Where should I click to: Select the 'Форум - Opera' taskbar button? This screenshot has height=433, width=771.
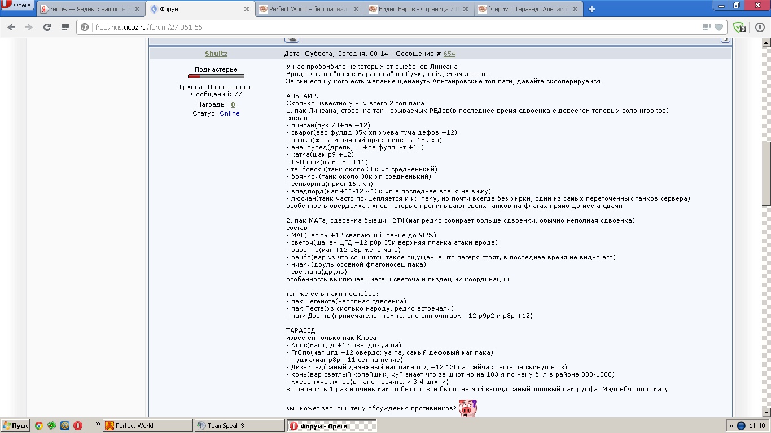pos(331,426)
